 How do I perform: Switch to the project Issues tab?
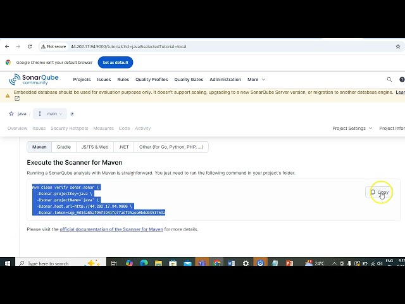click(39, 128)
